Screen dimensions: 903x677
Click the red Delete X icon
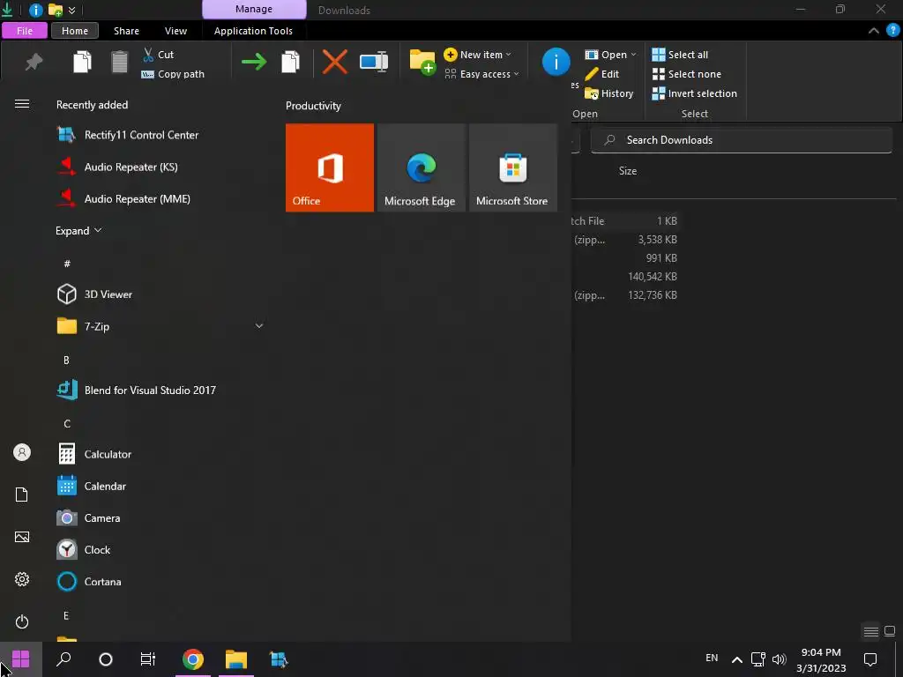pos(334,62)
